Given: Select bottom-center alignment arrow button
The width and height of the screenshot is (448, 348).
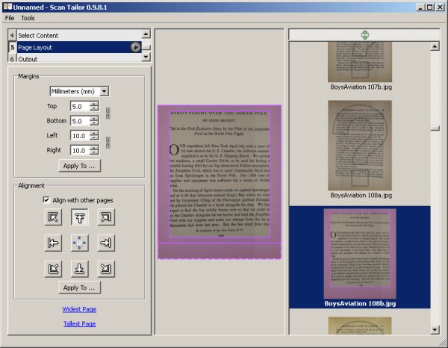Looking at the screenshot, I should (79, 269).
